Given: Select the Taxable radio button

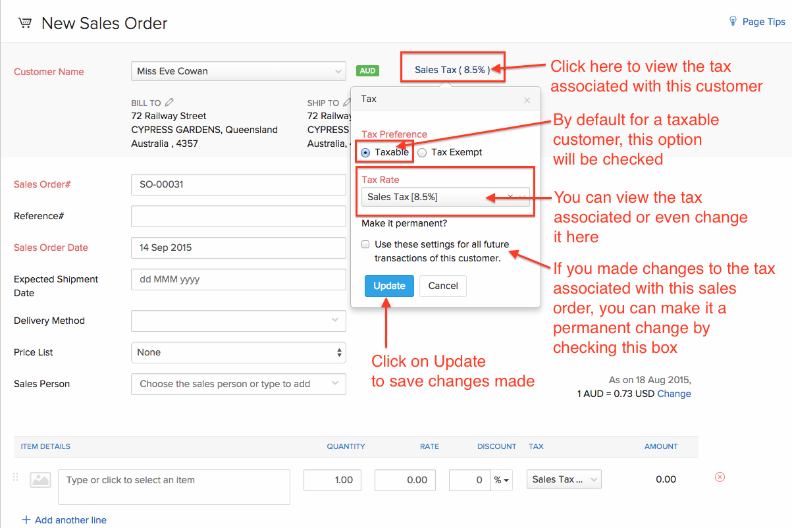Looking at the screenshot, I should tap(366, 153).
